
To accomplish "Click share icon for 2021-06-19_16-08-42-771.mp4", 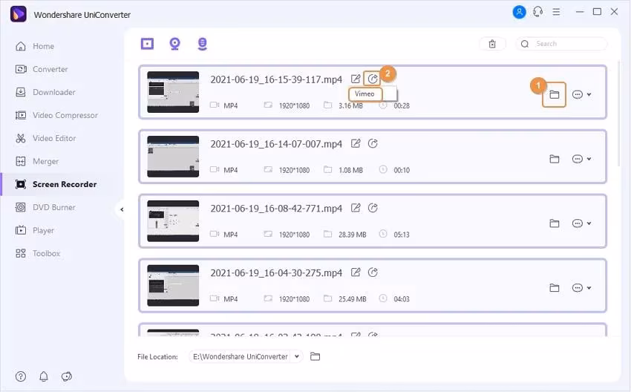I will tap(373, 208).
